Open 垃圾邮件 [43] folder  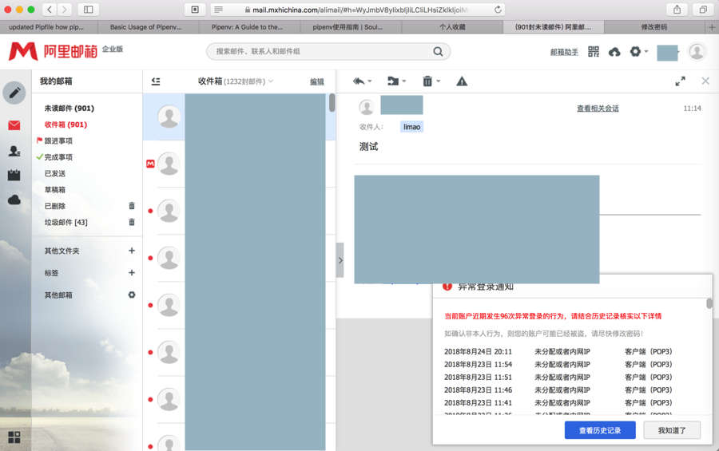point(66,222)
